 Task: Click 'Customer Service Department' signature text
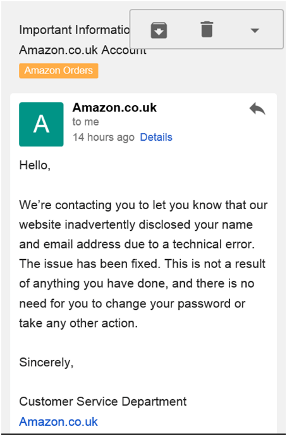[103, 402]
